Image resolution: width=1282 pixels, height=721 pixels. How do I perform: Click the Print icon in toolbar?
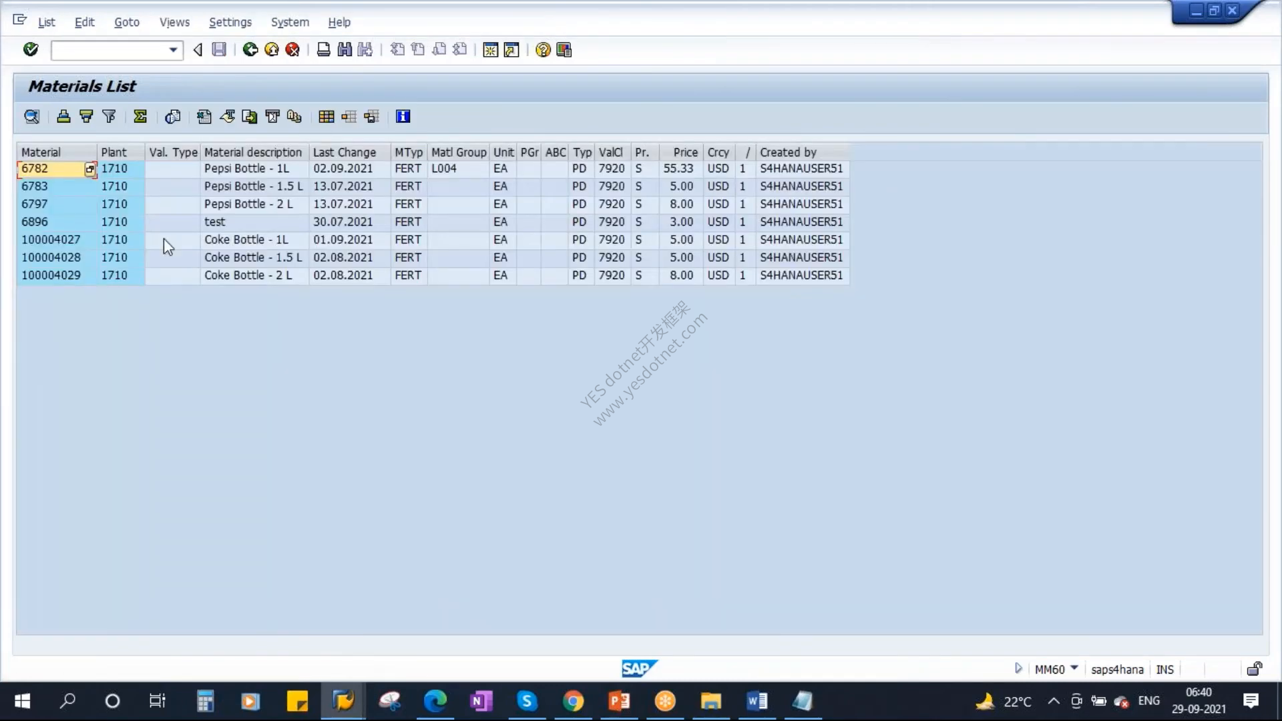pos(323,49)
